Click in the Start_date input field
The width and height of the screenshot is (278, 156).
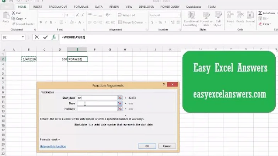[97, 98]
